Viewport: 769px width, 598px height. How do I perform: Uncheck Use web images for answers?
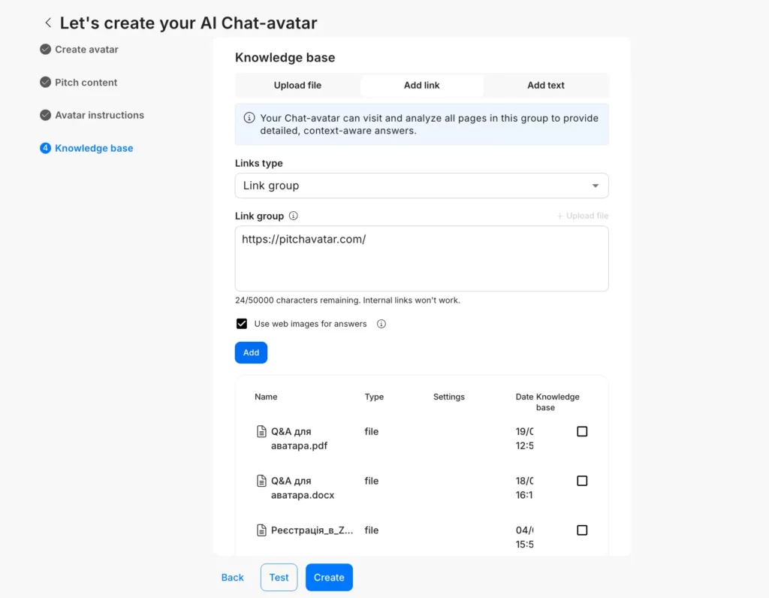[x=242, y=324]
